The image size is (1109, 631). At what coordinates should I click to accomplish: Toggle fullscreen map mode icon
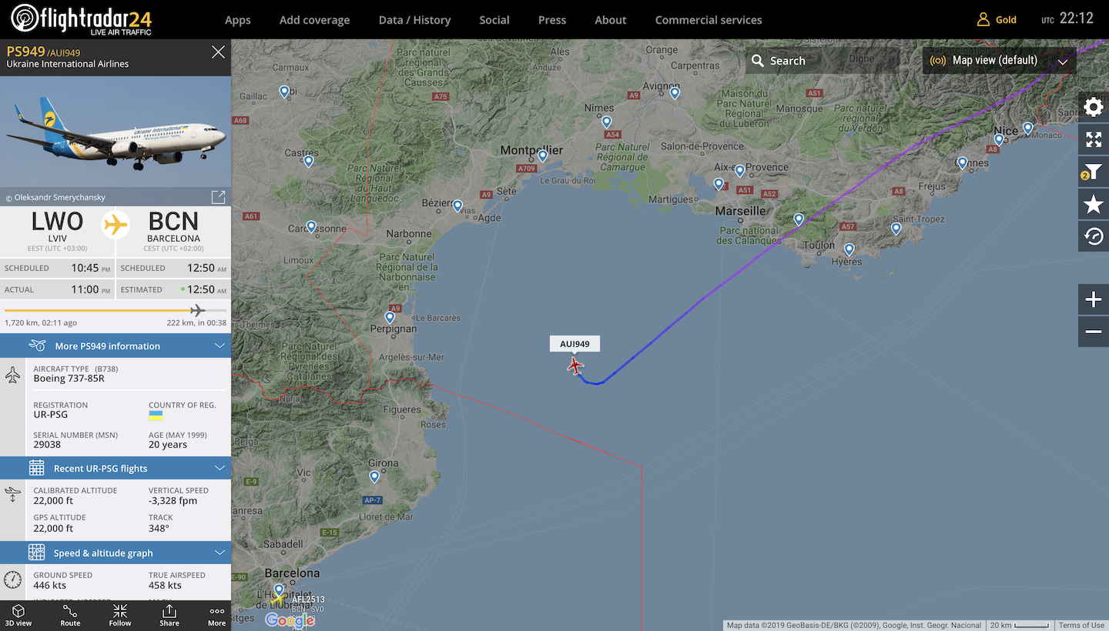pyautogui.click(x=1094, y=139)
